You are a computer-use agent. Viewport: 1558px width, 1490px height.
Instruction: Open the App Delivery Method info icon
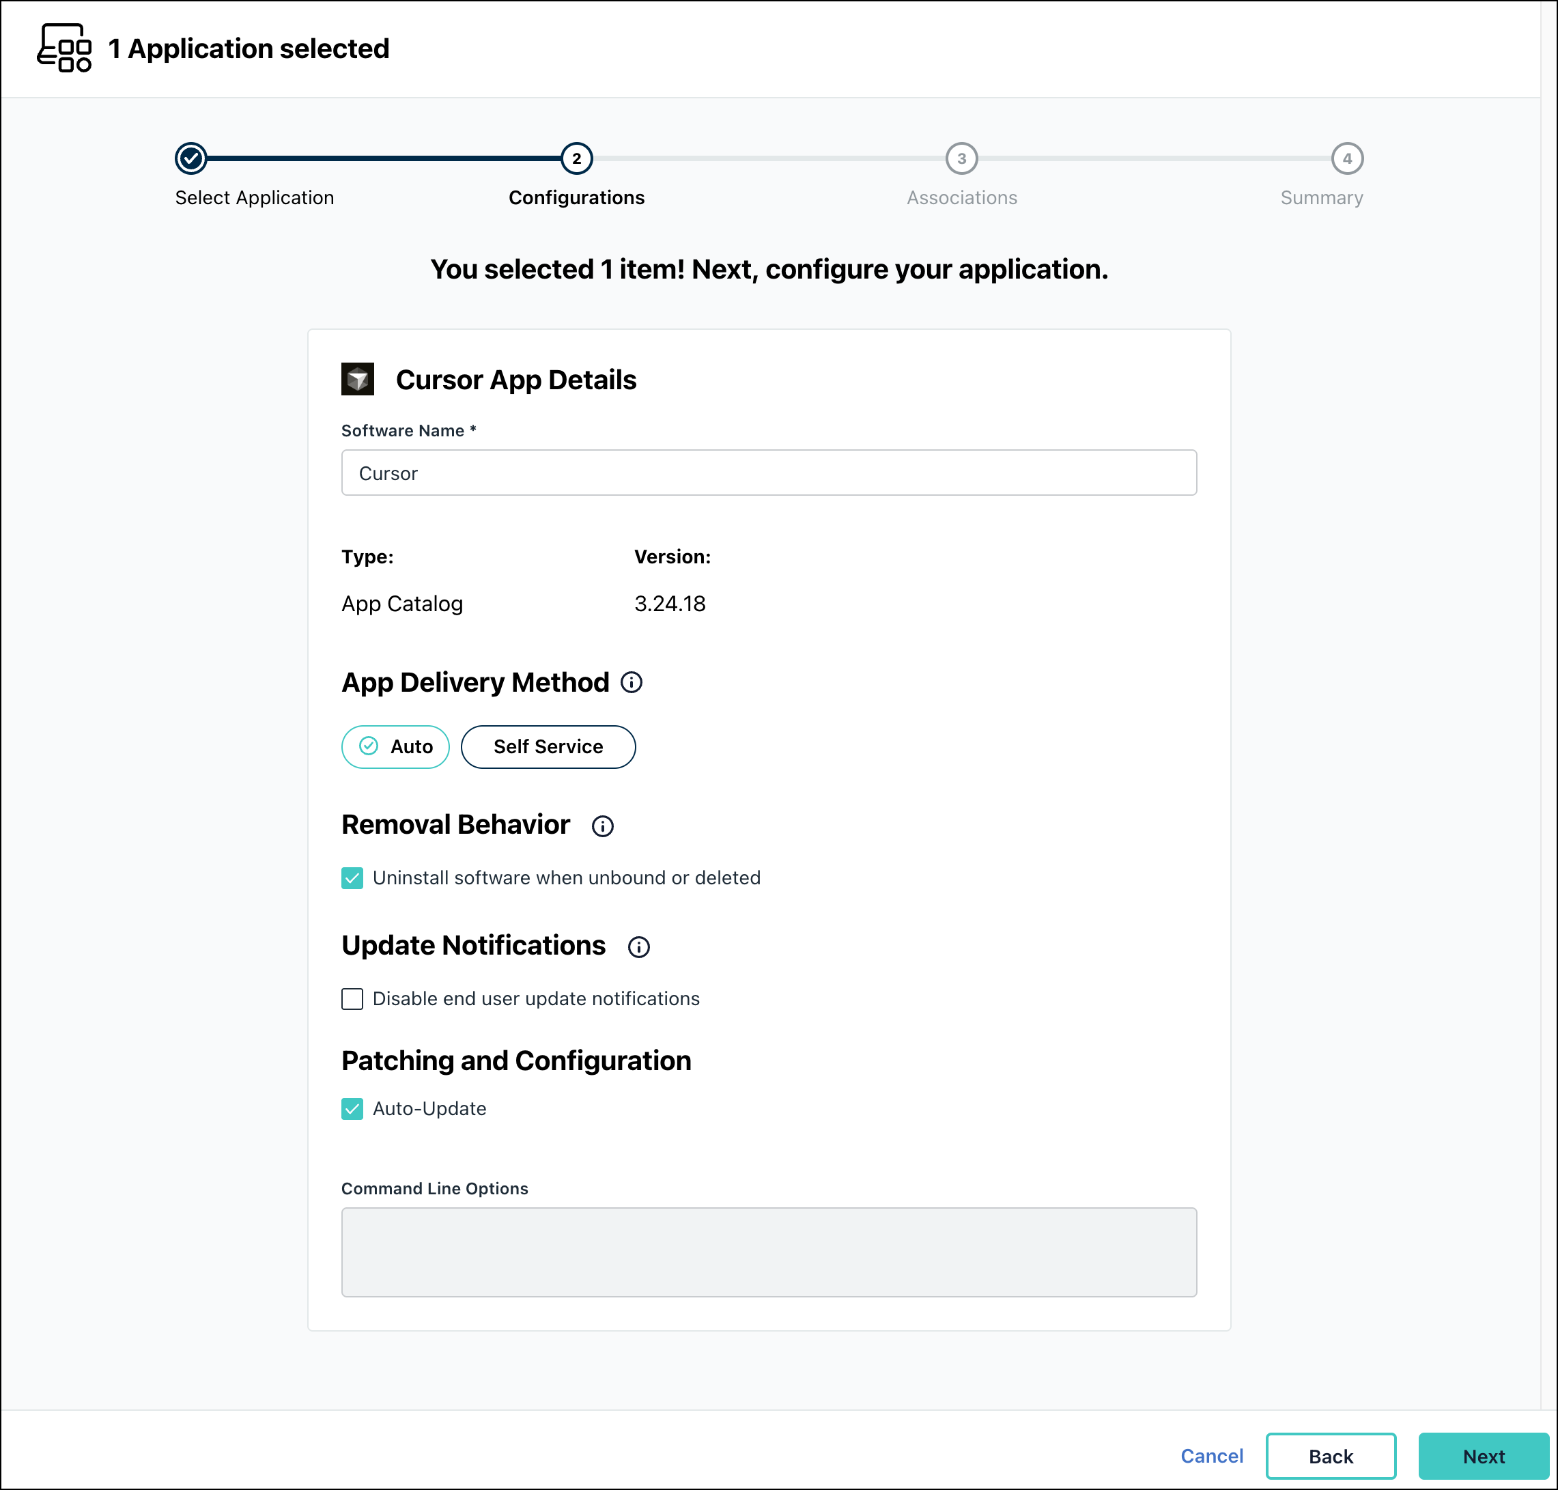[x=632, y=682]
